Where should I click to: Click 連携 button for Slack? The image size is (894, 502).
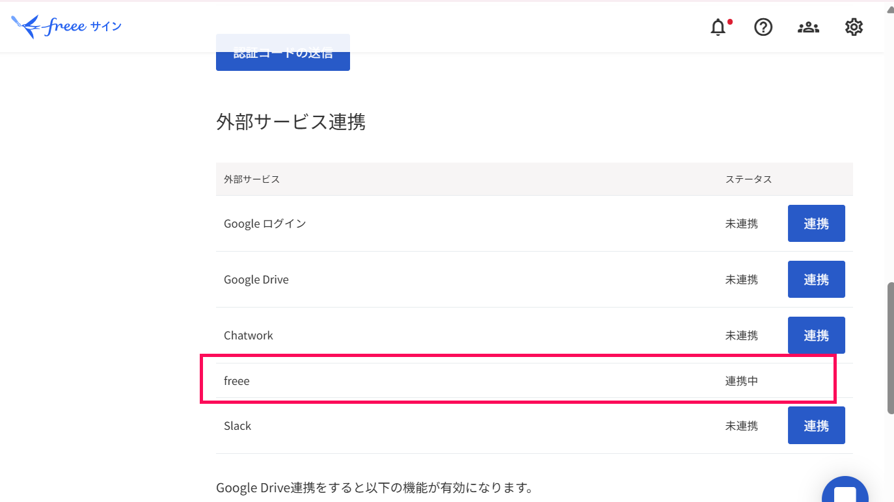click(x=817, y=426)
